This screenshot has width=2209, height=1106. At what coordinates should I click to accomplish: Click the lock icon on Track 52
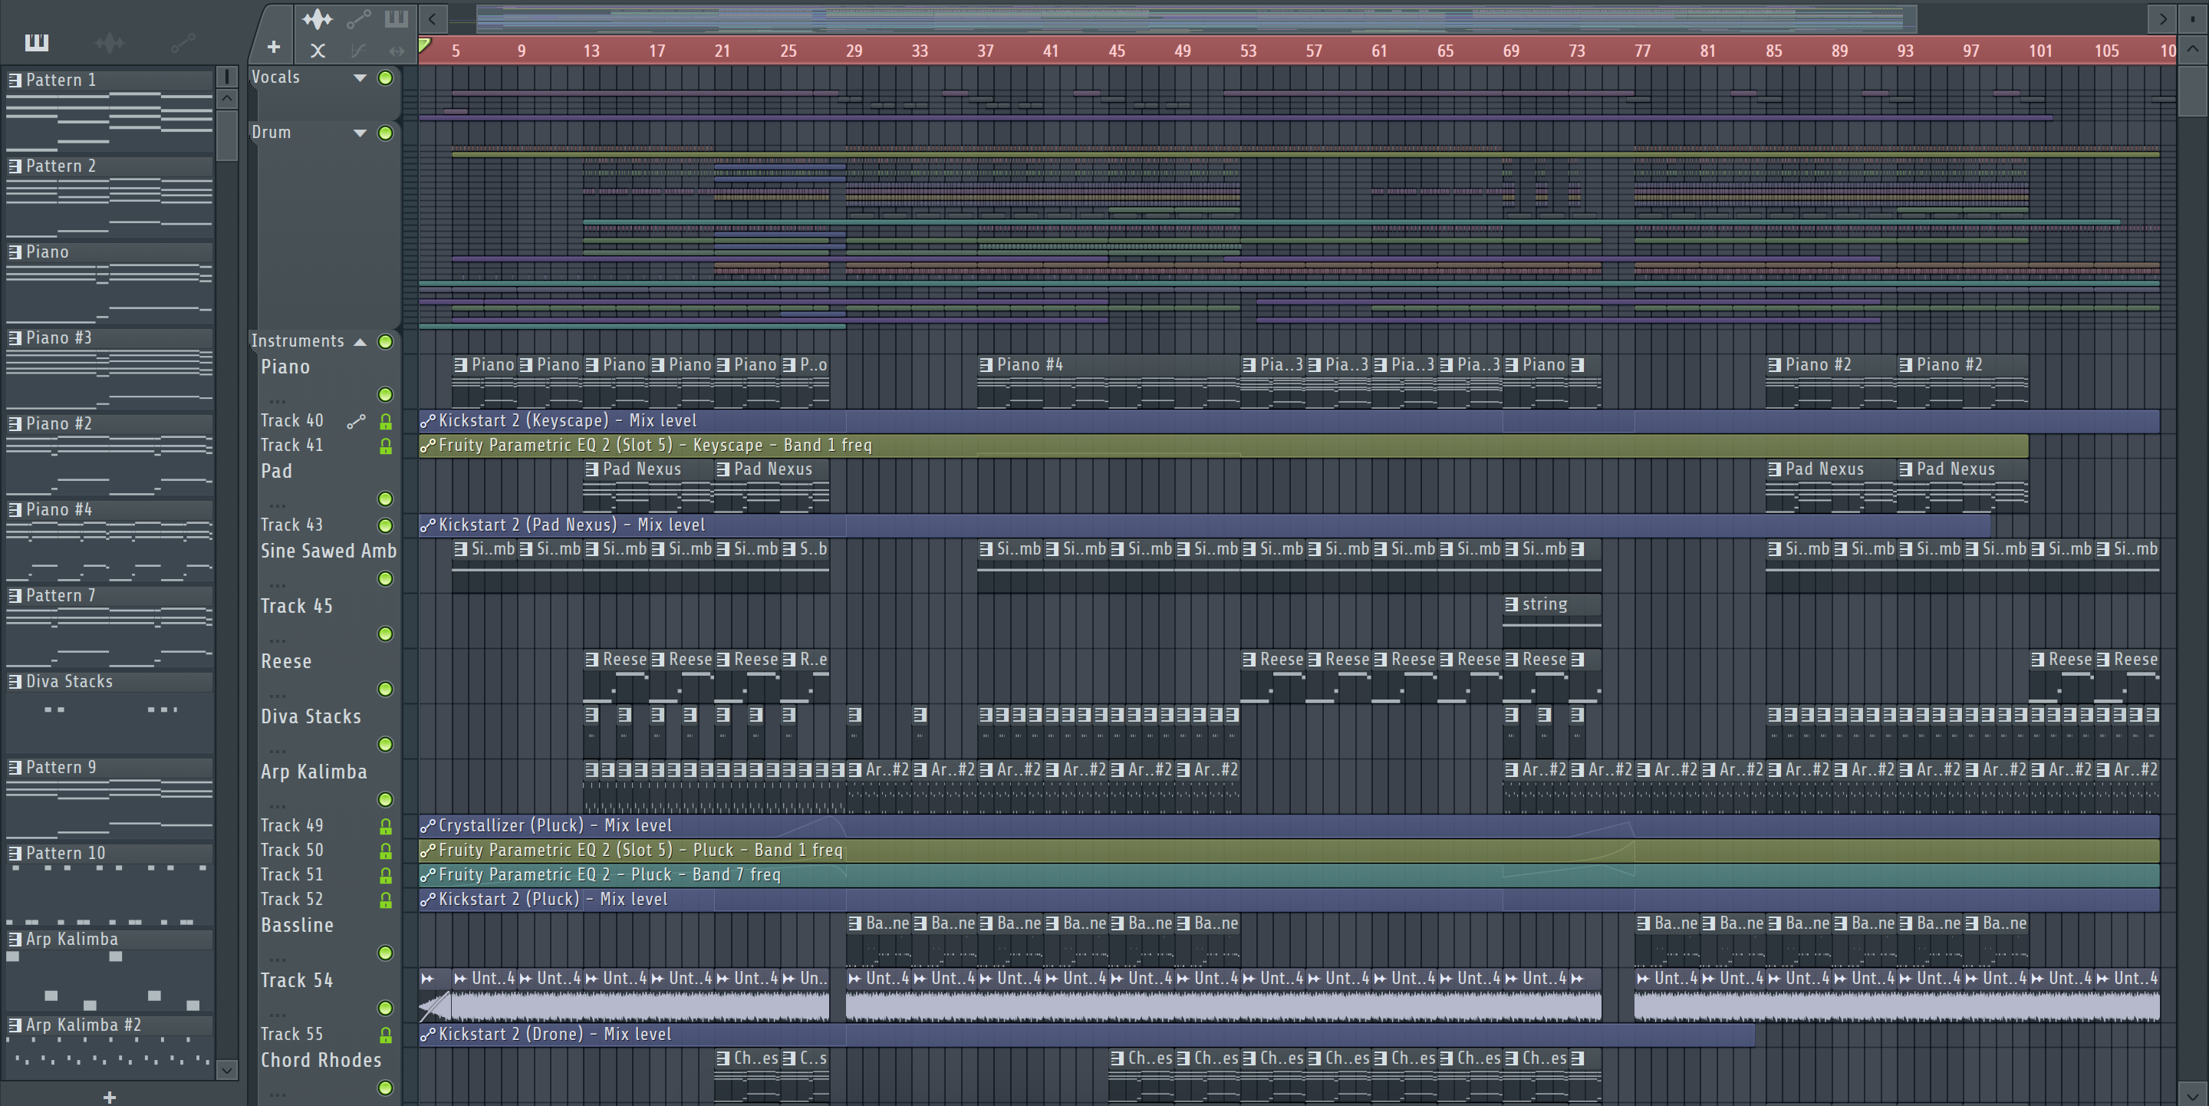click(386, 900)
